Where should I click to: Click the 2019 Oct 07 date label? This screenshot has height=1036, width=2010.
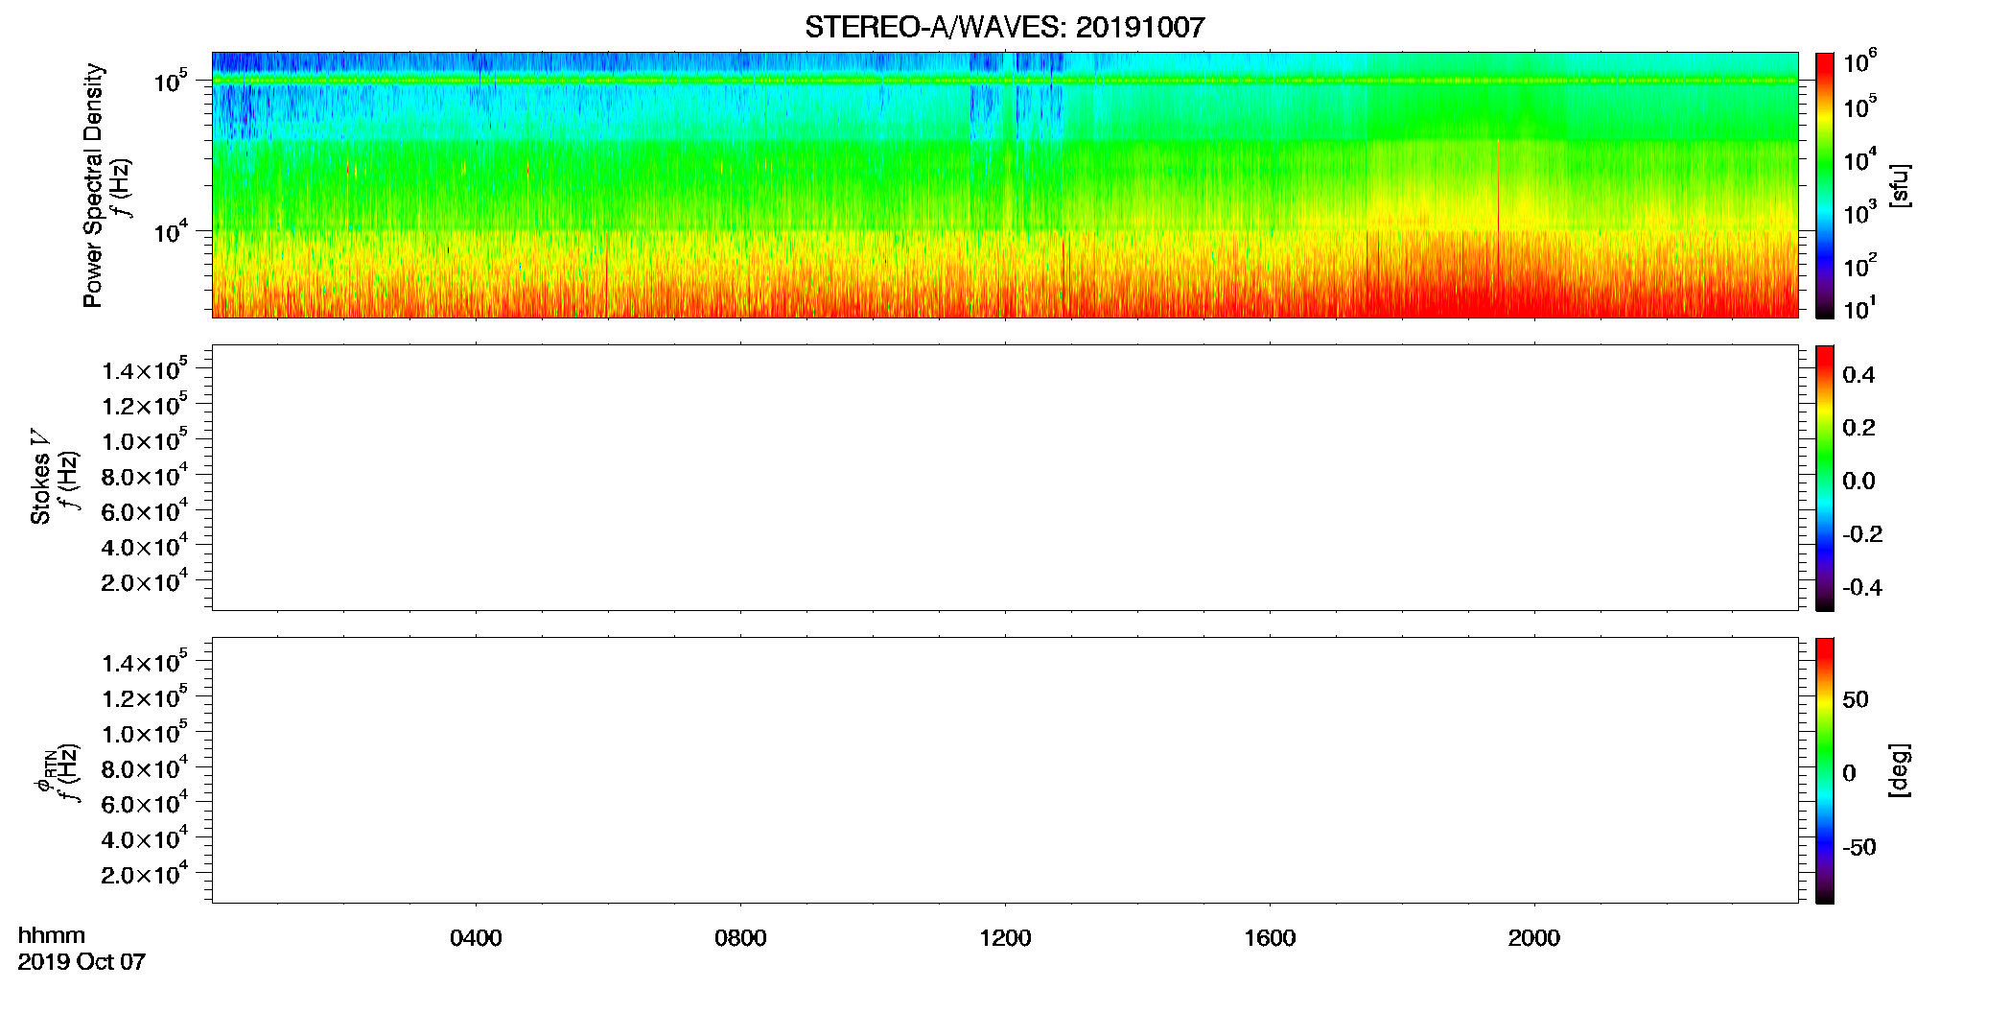[82, 962]
